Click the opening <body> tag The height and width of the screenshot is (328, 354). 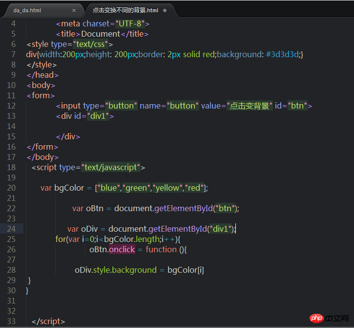point(41,86)
